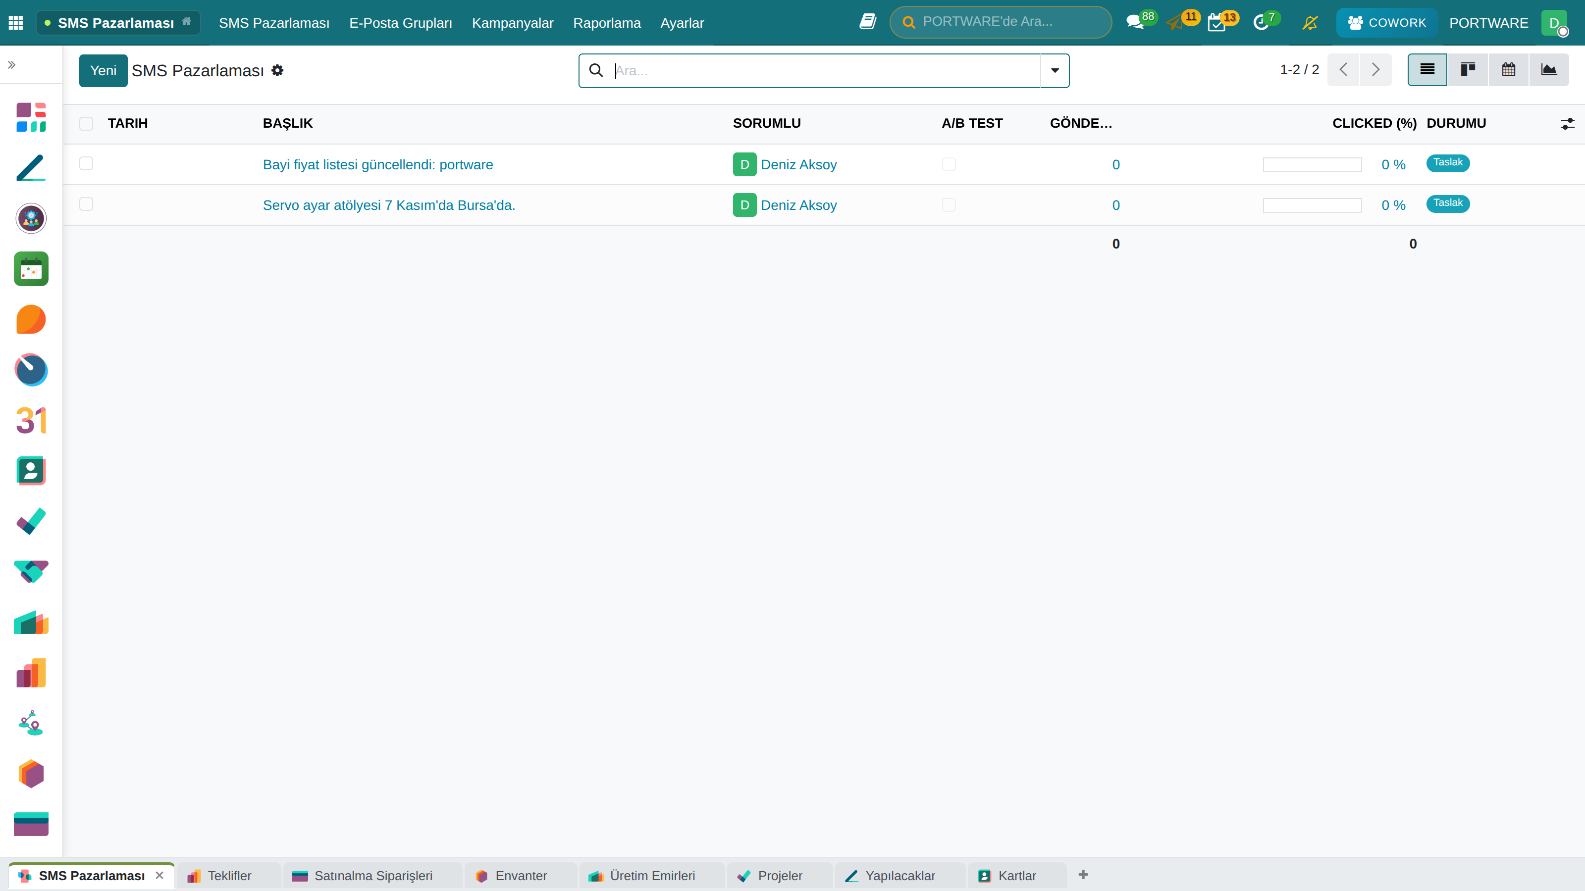1585x891 pixels.
Task: Switch to calendar view
Action: [x=1508, y=70]
